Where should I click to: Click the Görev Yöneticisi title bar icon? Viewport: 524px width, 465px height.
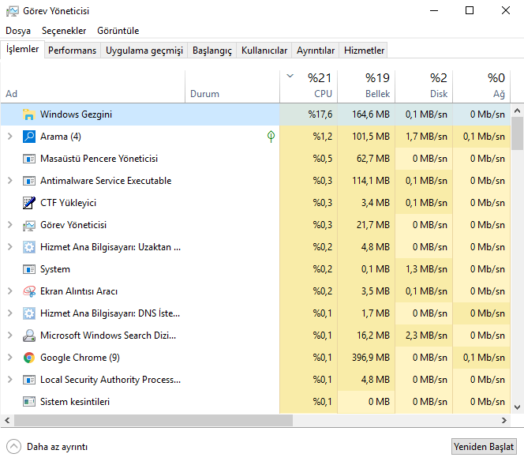pyautogui.click(x=13, y=11)
